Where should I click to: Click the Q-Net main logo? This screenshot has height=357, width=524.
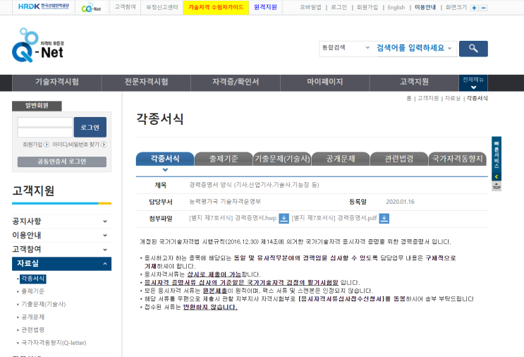click(x=38, y=45)
